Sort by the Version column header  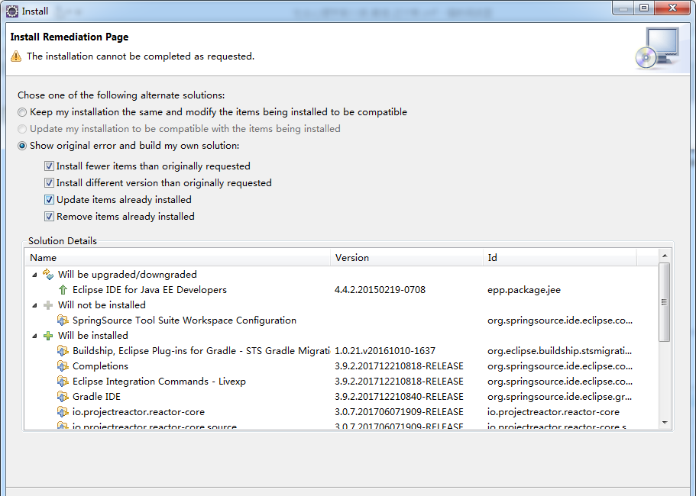(406, 257)
